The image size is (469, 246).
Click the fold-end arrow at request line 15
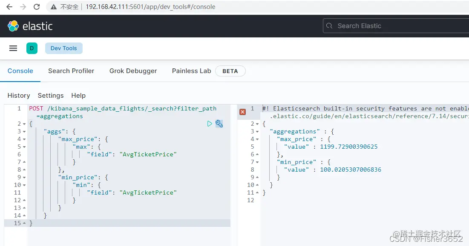point(24,223)
